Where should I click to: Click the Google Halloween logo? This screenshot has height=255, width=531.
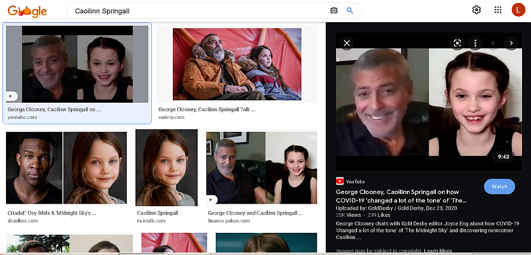[x=27, y=11]
